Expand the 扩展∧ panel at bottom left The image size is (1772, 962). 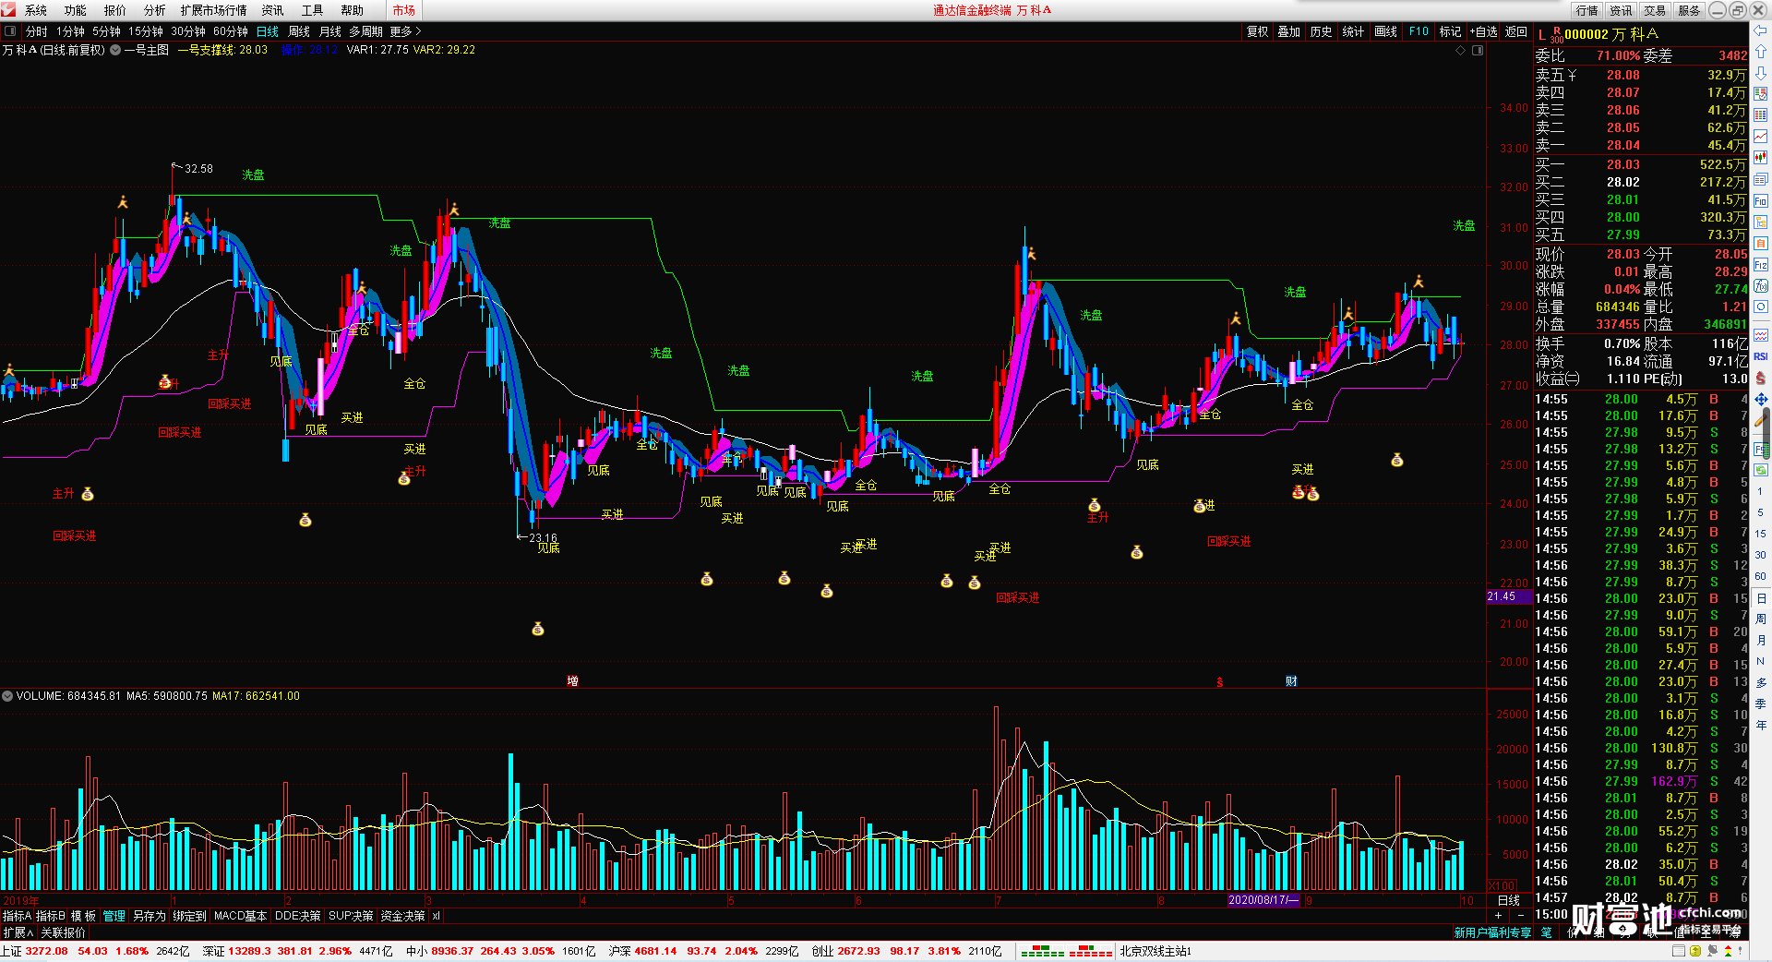[18, 932]
